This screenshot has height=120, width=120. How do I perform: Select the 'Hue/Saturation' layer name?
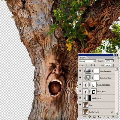point(106,71)
